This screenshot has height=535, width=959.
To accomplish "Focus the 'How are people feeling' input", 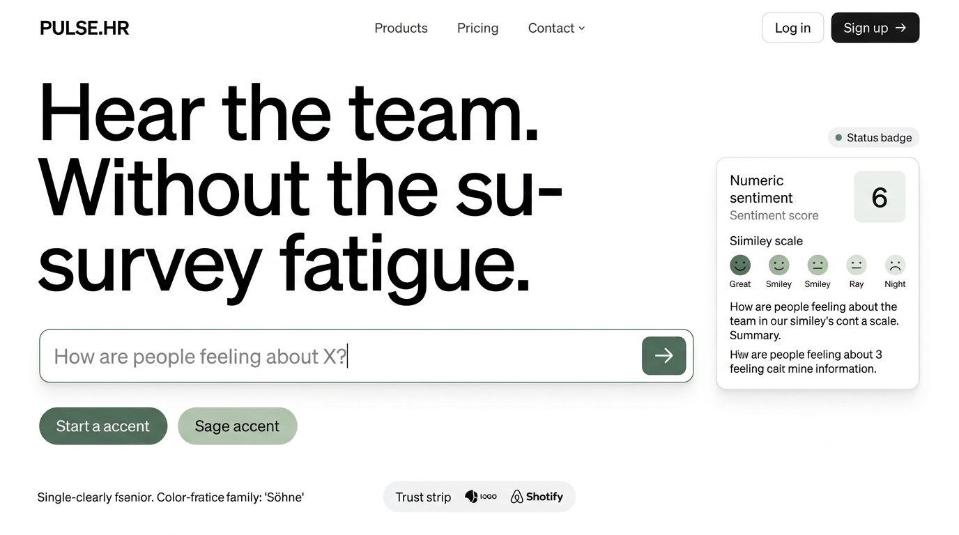I will point(335,356).
